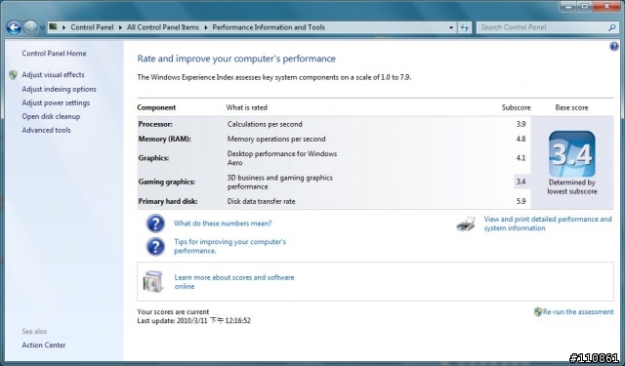Re-run the assessment

(x=578, y=312)
